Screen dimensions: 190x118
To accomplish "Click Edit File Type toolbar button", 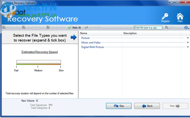I will click(x=56, y=28).
